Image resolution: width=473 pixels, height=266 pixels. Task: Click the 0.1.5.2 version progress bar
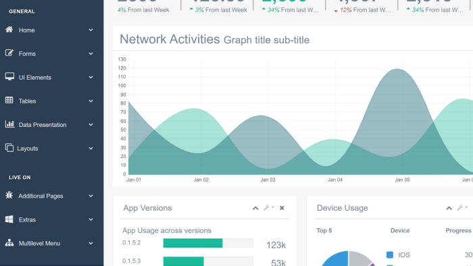208,243
